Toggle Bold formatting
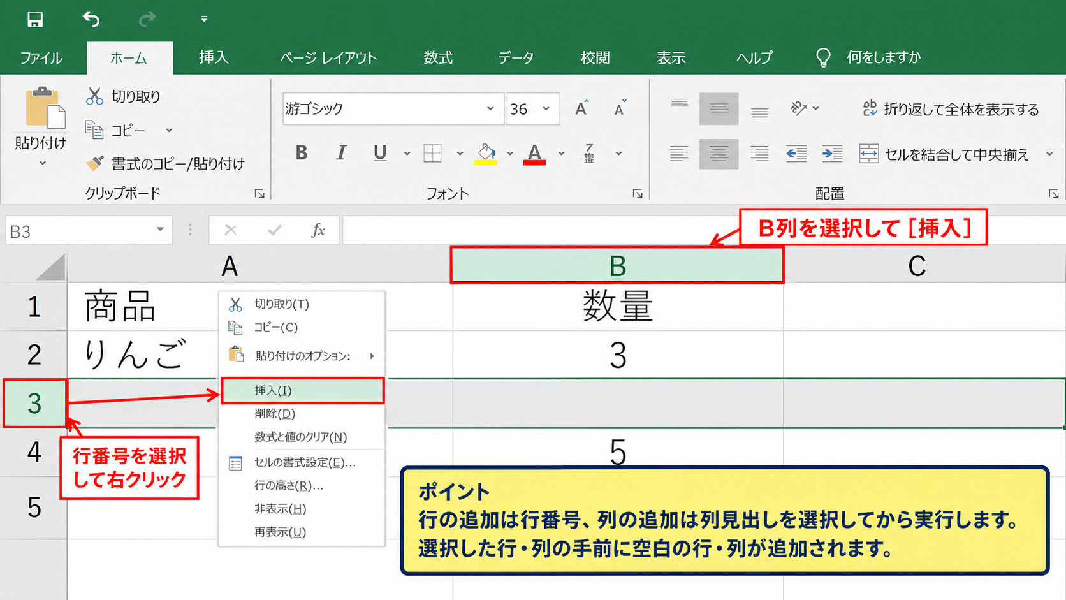This screenshot has width=1066, height=600. click(x=302, y=153)
